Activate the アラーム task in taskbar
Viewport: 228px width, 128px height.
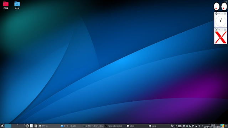pyautogui.click(x=49, y=126)
